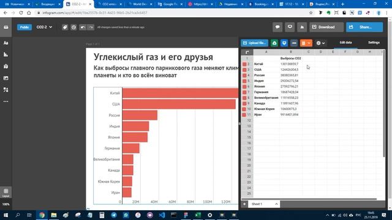Click the spreadsheet select-all corner icon

point(247,52)
